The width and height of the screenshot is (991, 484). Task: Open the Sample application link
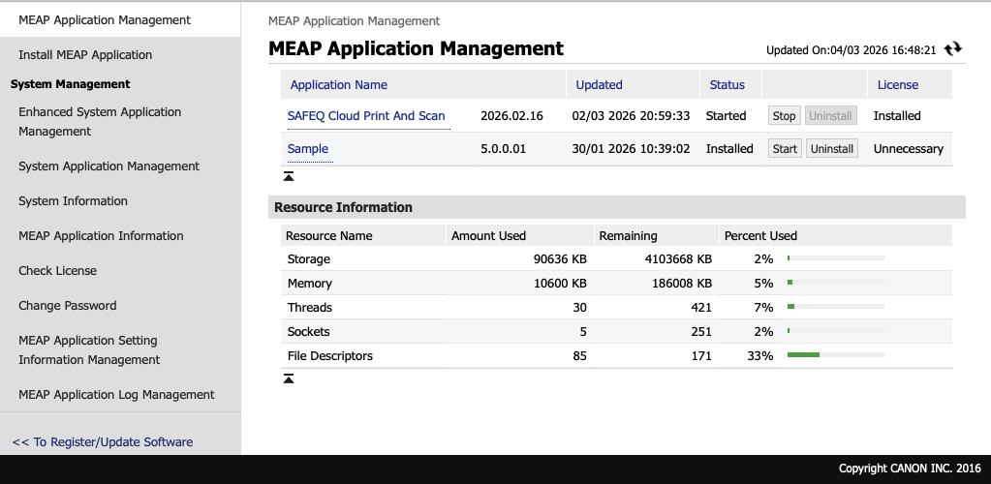(308, 148)
